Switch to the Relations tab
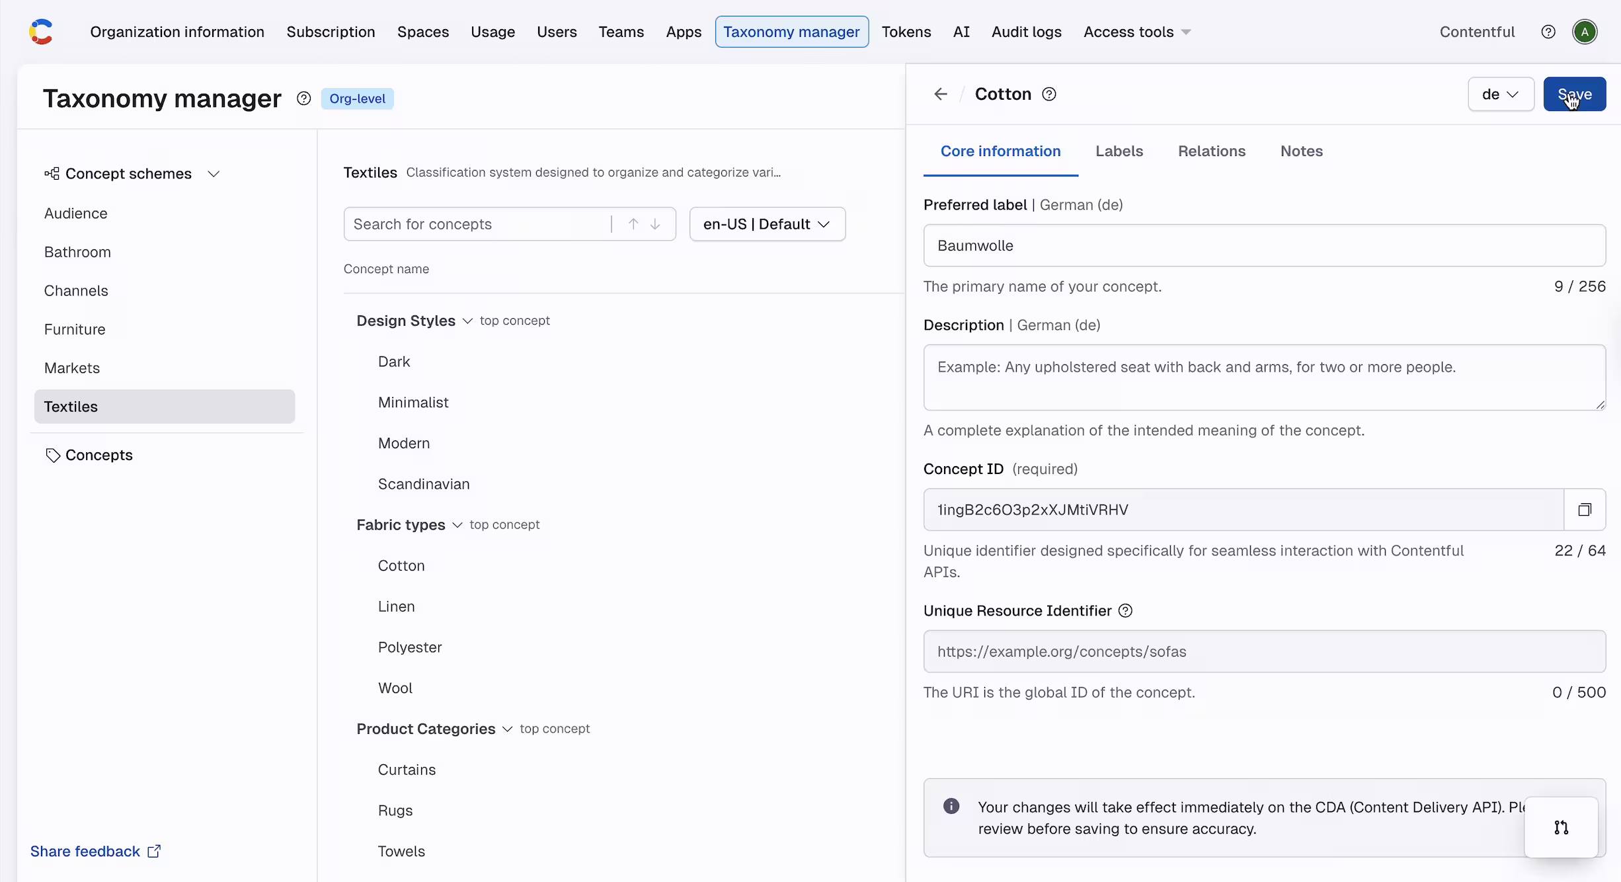 click(x=1211, y=151)
